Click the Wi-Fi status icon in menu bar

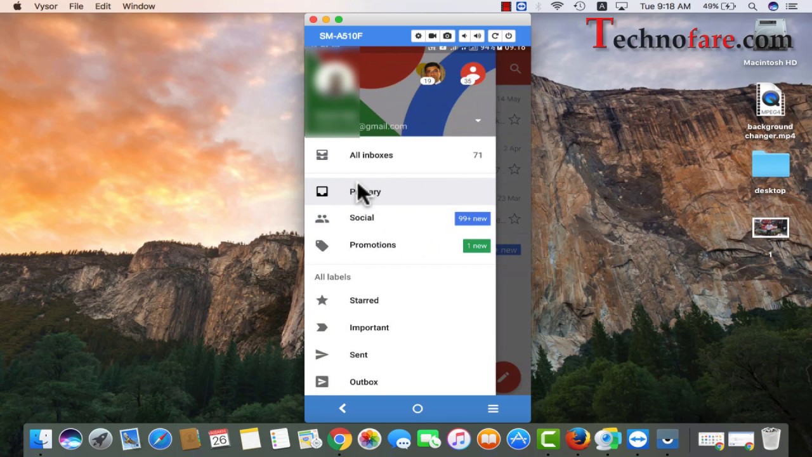click(558, 6)
